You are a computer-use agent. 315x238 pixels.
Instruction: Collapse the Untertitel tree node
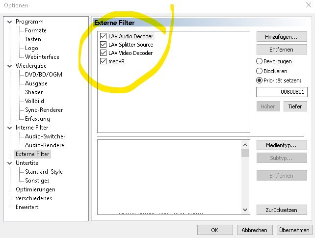point(9,163)
